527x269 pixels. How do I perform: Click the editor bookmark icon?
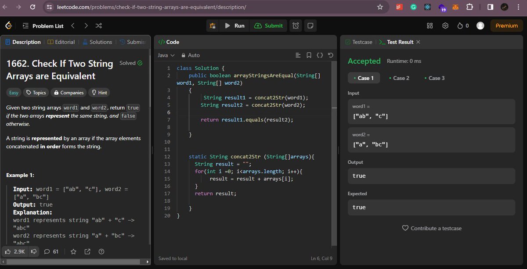tap(309, 55)
